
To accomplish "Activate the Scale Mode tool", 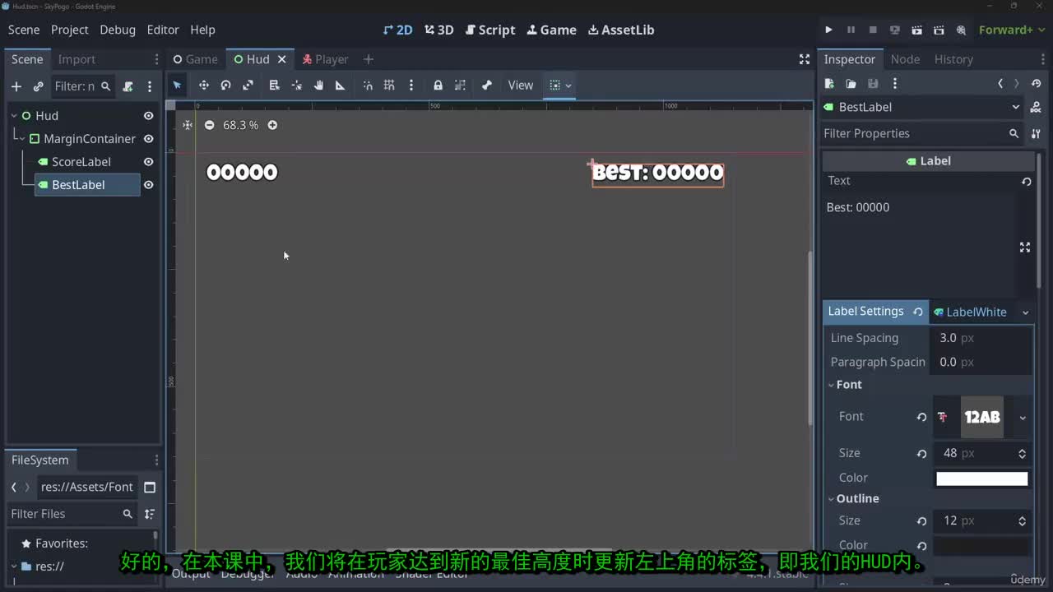I will tap(248, 86).
